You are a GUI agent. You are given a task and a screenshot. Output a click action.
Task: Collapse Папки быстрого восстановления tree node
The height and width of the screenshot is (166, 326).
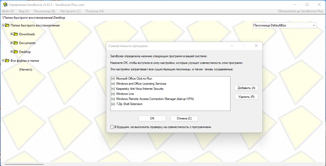3,25
